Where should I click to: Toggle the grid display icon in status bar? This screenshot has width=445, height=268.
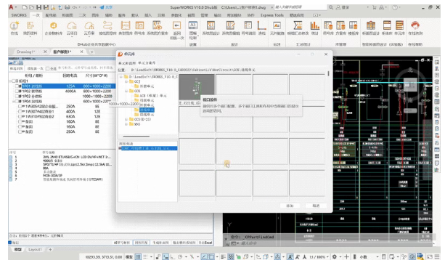(138, 256)
